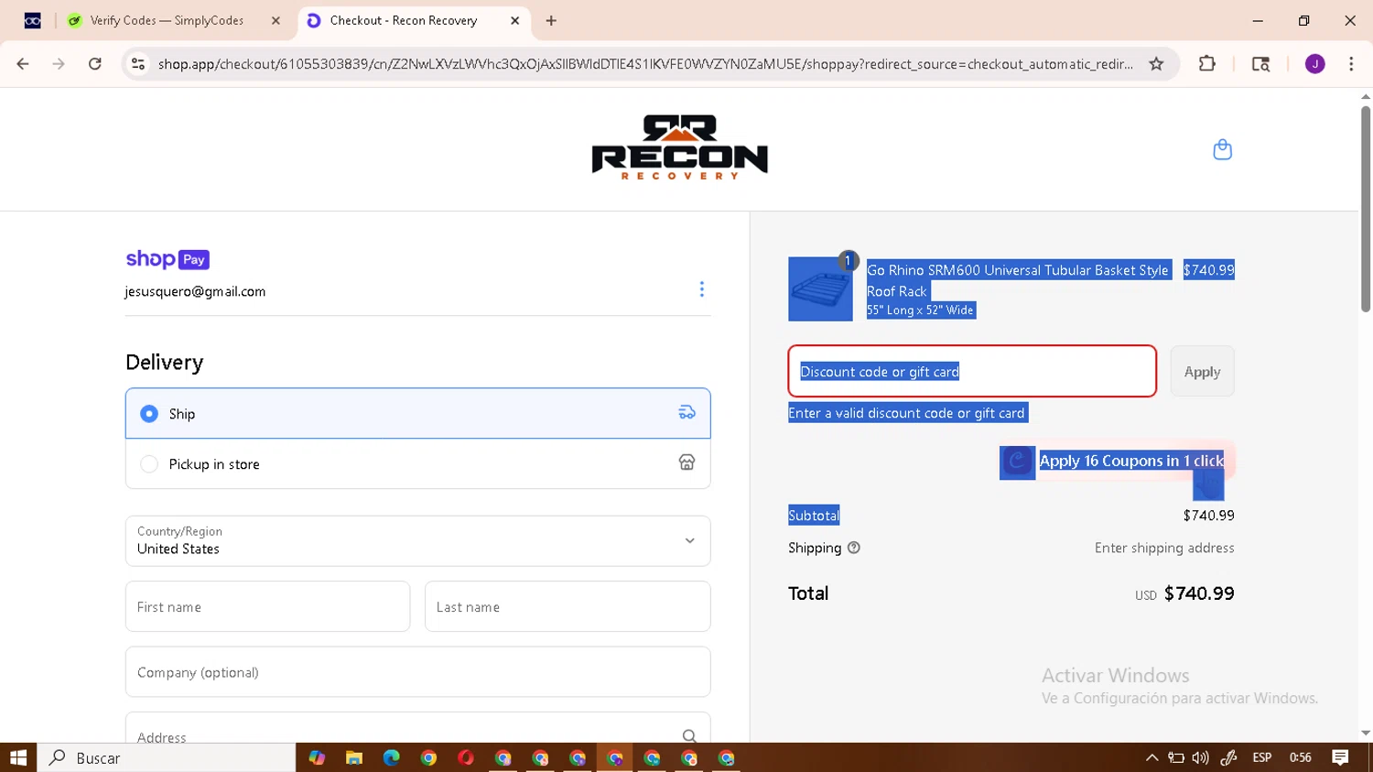The width and height of the screenshot is (1373, 772).
Task: Click the page vertical scrollbar
Action: (x=1365, y=209)
